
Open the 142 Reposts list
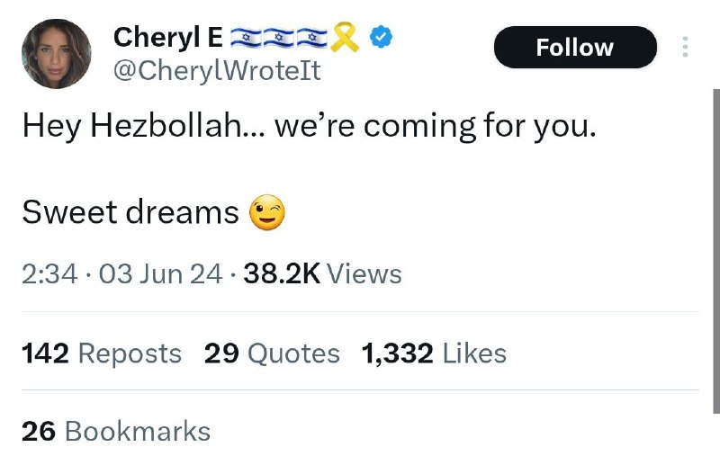click(x=102, y=353)
